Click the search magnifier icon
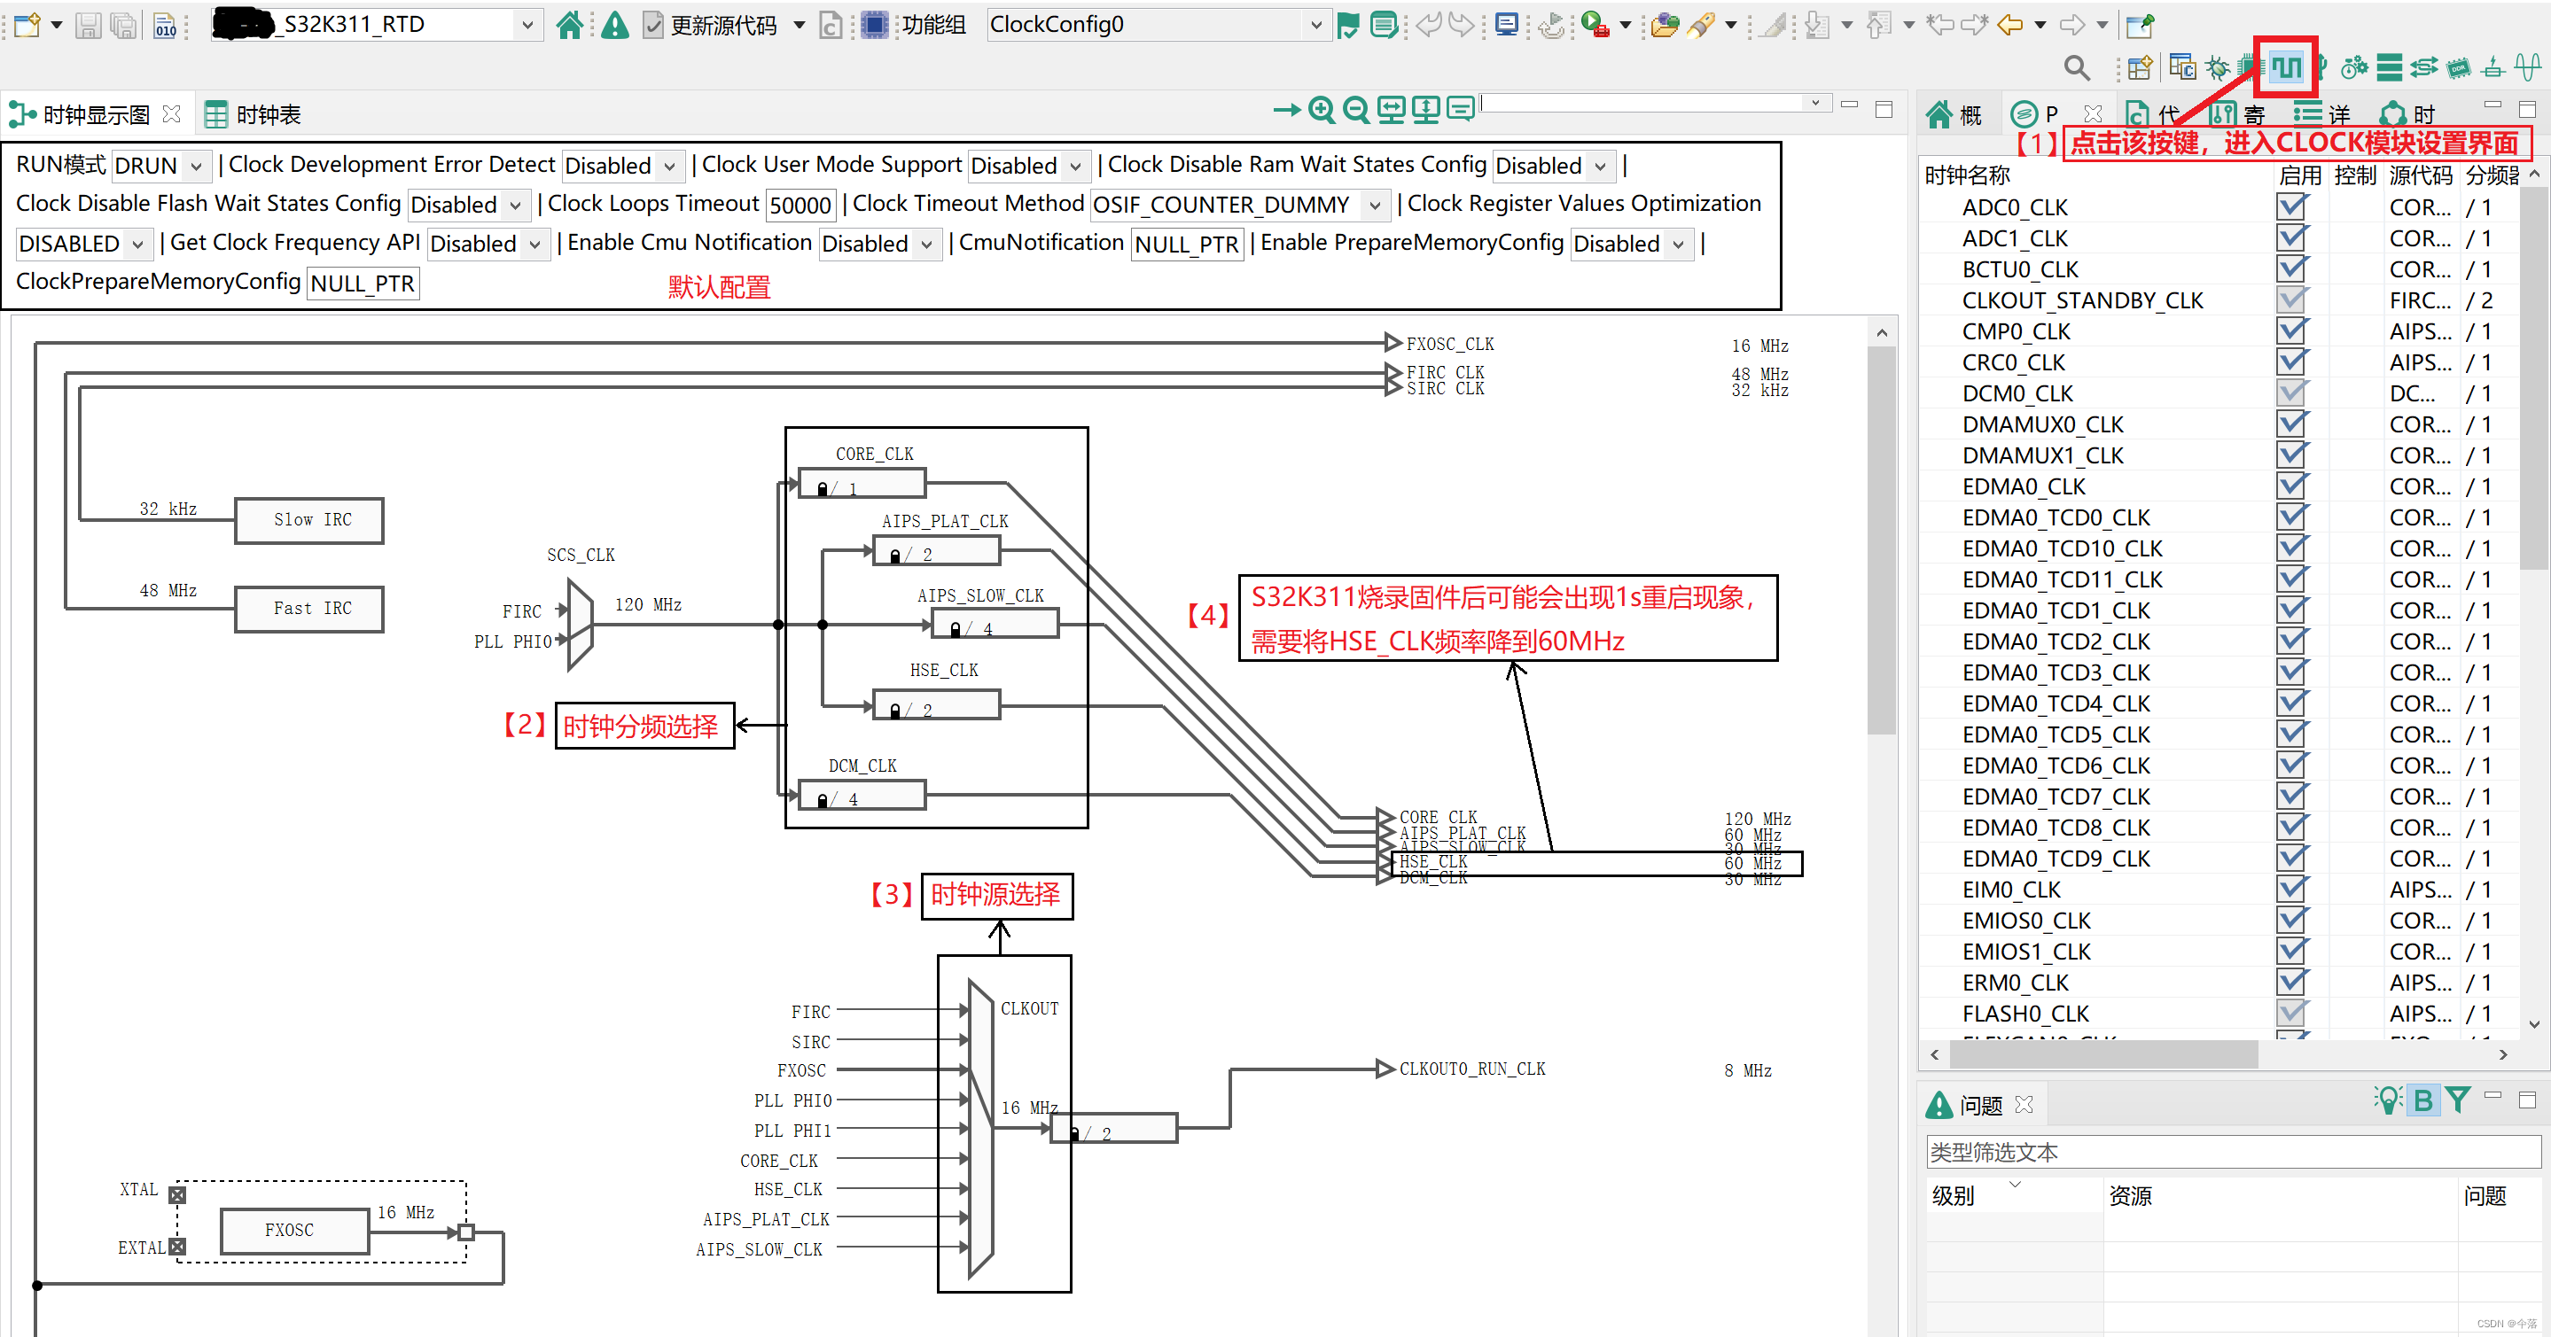Image resolution: width=2551 pixels, height=1337 pixels. pyautogui.click(x=2077, y=67)
